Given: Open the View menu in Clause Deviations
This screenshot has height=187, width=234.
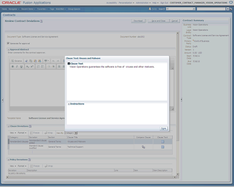Looking at the screenshot, I should point(13,133).
